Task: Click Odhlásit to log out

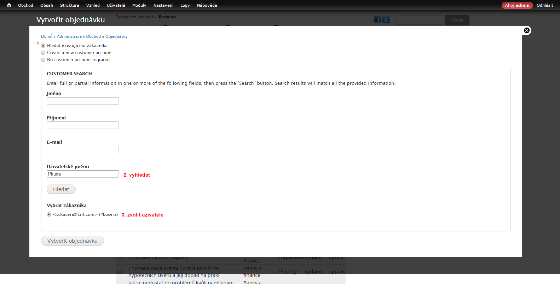Action: [x=545, y=5]
